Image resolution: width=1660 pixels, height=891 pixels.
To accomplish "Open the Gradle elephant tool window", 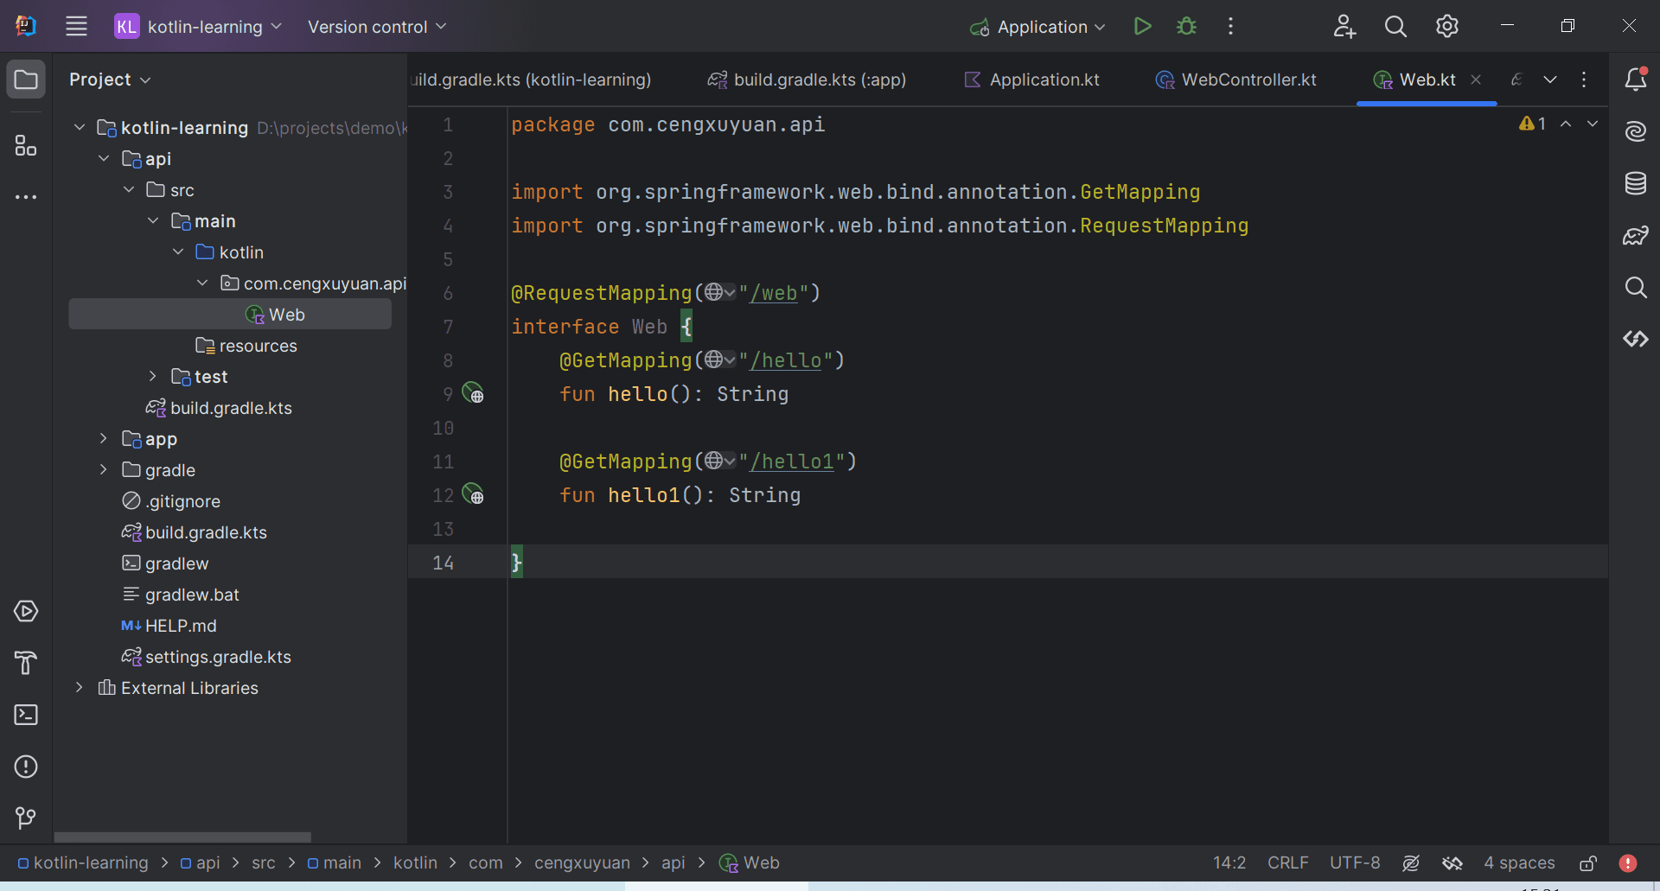I will (x=1635, y=235).
